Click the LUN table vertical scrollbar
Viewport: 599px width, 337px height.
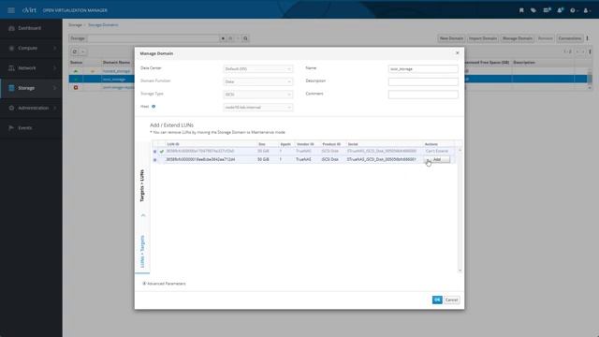tap(460, 210)
